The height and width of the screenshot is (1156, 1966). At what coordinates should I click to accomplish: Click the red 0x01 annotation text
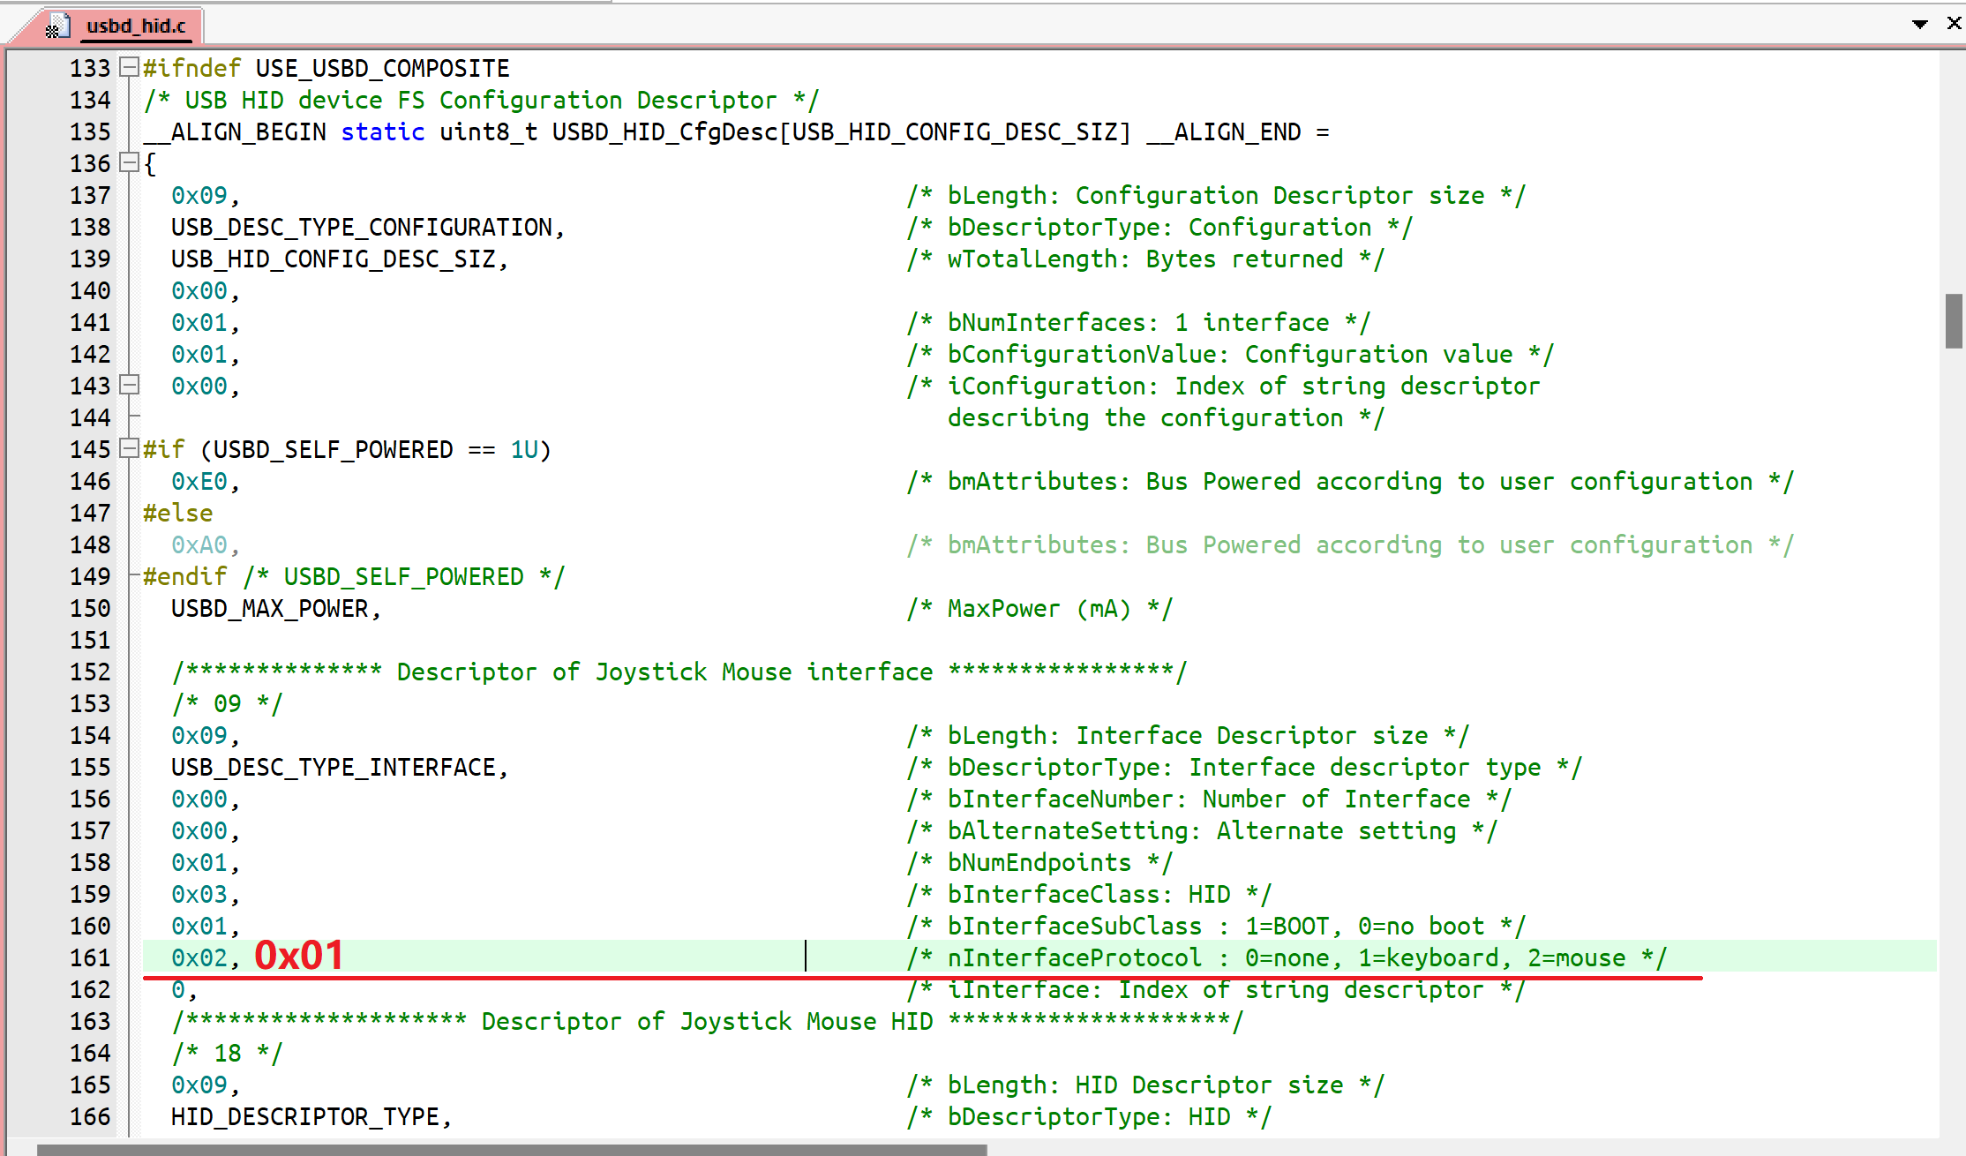coord(299,956)
